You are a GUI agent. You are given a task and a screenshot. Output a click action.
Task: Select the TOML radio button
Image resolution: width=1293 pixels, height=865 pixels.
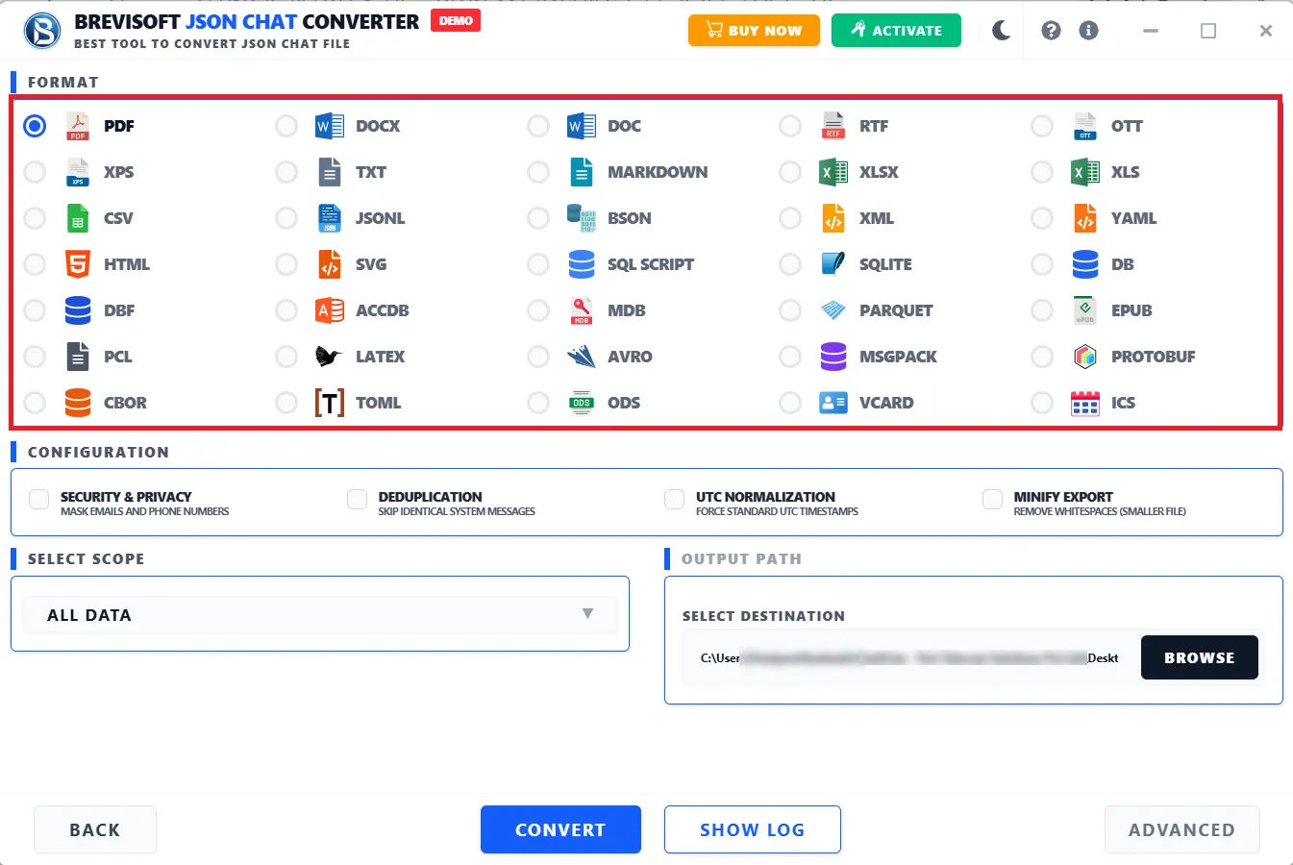click(x=286, y=403)
